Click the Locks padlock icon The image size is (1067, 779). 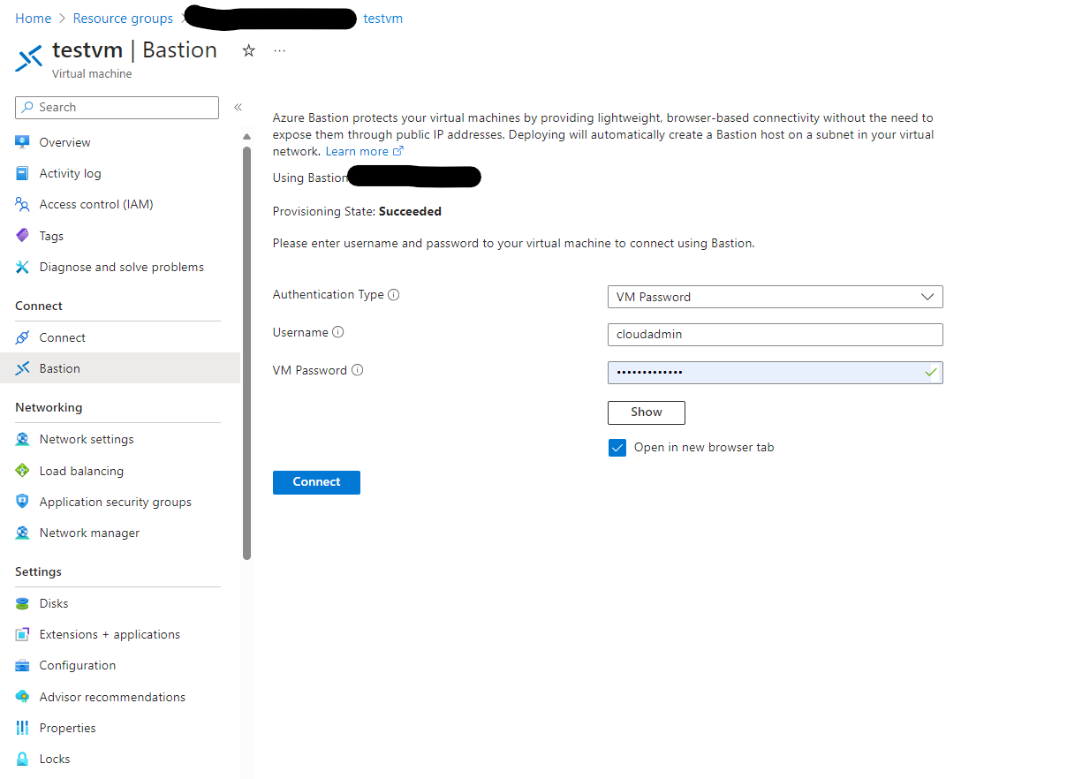[x=23, y=760]
